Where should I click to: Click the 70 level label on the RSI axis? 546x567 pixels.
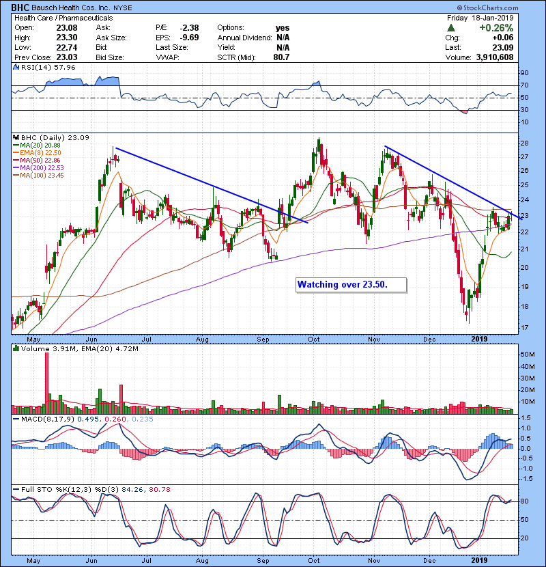pyautogui.click(x=524, y=85)
